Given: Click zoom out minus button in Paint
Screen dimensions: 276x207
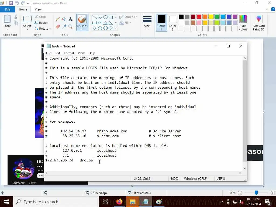Looking at the screenshot, I should (240, 193).
